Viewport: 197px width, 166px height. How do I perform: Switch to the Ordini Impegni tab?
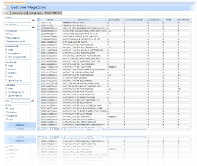coord(19,13)
